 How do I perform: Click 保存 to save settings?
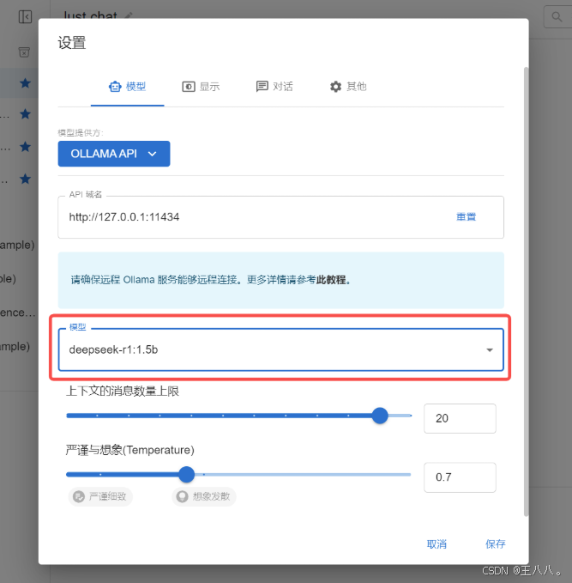tap(495, 544)
